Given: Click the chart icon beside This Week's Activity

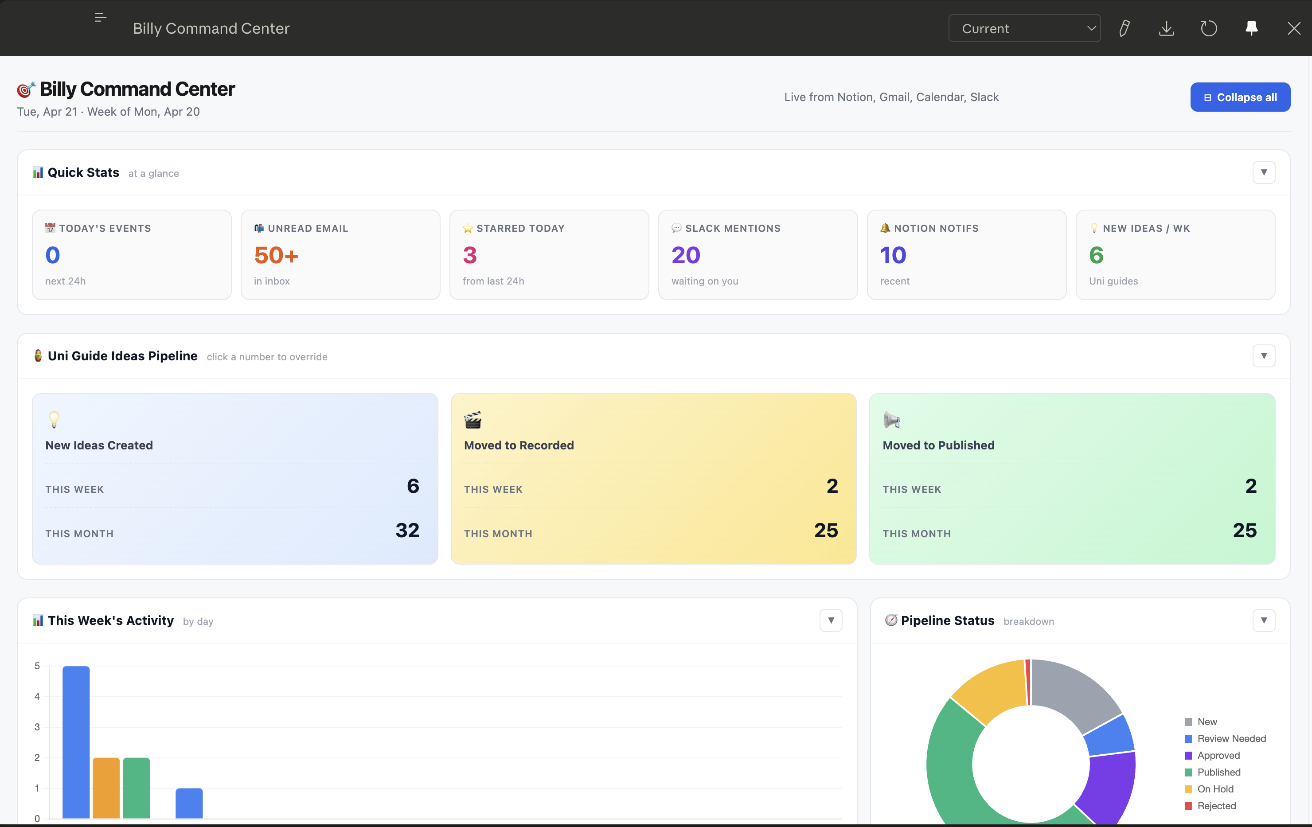Looking at the screenshot, I should pyautogui.click(x=38, y=620).
